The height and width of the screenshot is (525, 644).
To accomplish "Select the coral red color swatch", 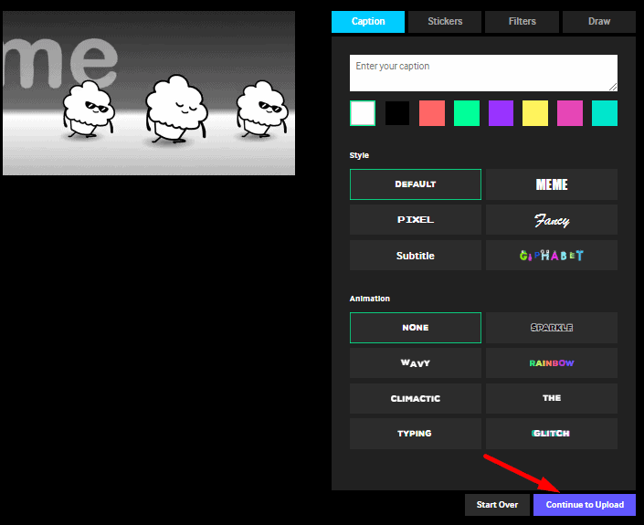I will click(432, 113).
